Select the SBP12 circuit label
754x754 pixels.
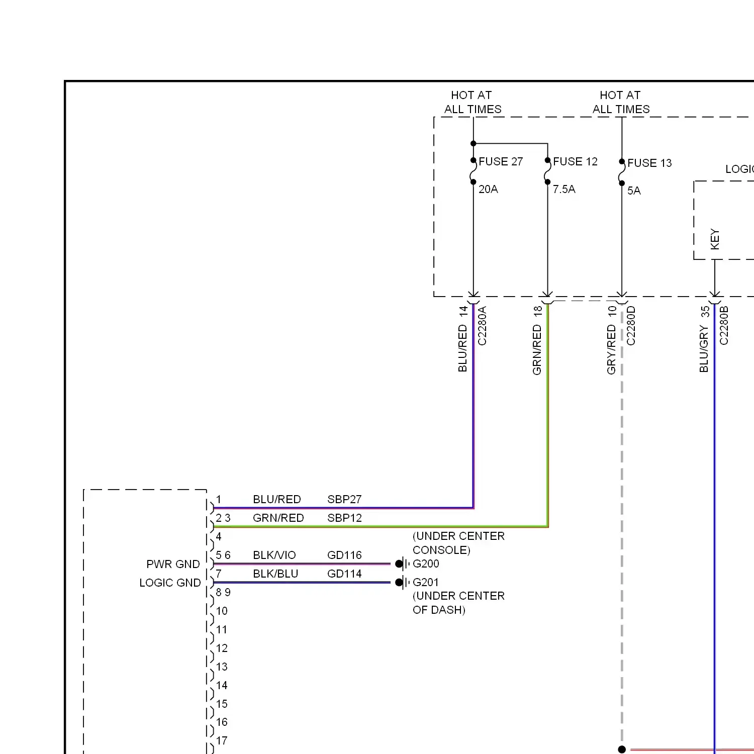point(344,518)
